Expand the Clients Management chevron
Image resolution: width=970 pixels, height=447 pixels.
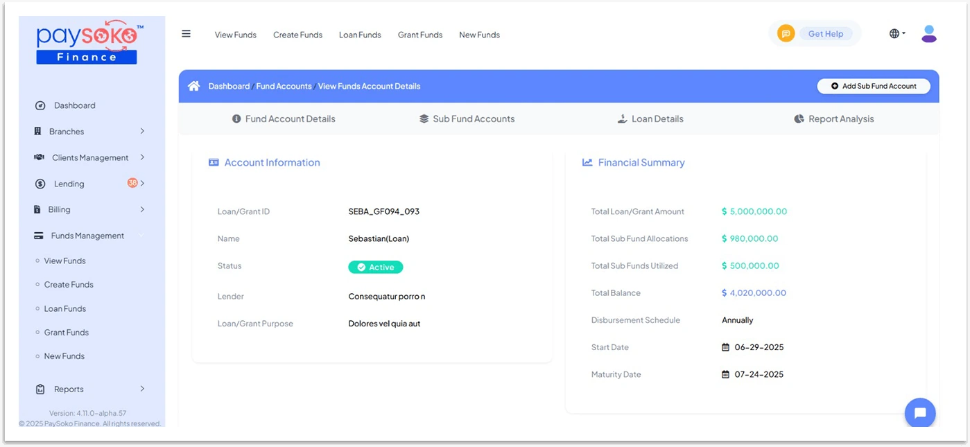(x=142, y=157)
